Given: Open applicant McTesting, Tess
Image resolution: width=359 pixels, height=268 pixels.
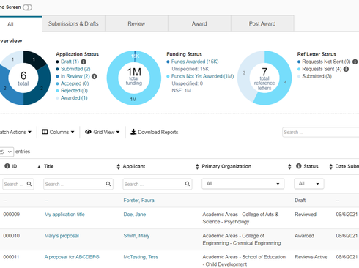Looking at the screenshot, I should tap(141, 257).
